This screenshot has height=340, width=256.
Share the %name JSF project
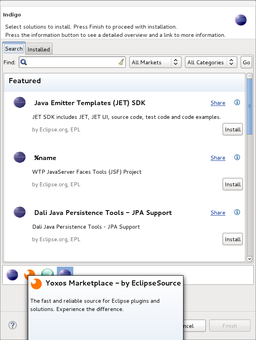click(218, 158)
